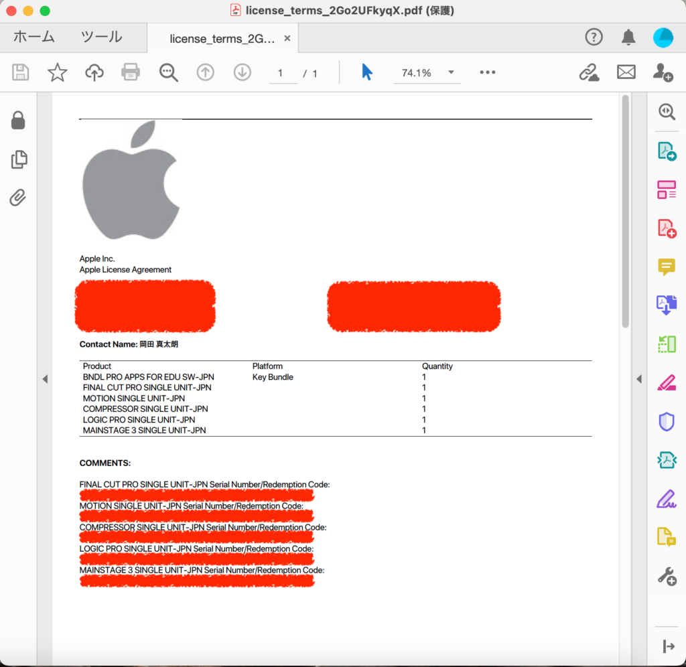The height and width of the screenshot is (667, 686).
Task: Open security settings lock panel
Action: click(x=18, y=121)
